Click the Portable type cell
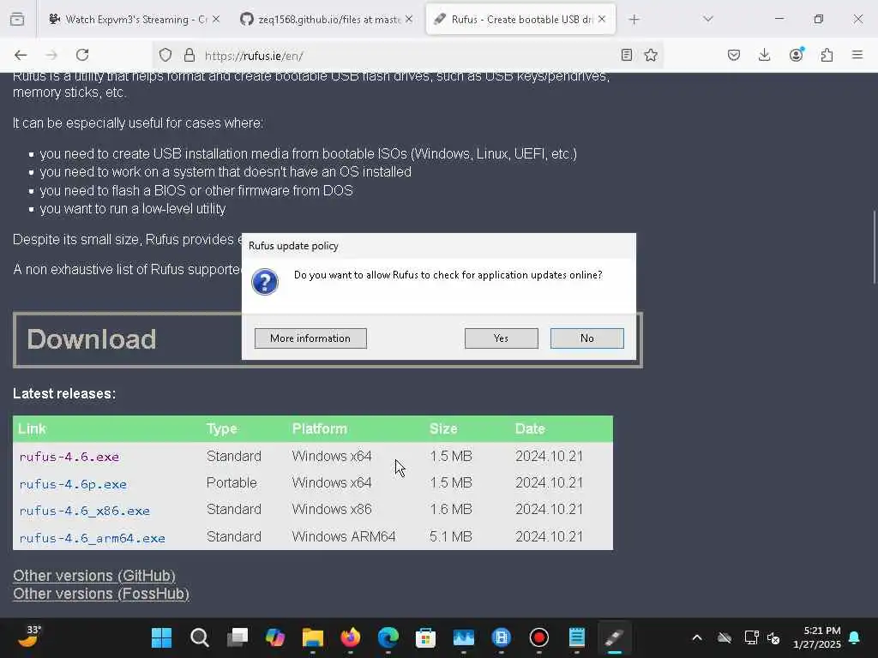Viewport: 878px width, 658px height. tap(232, 482)
